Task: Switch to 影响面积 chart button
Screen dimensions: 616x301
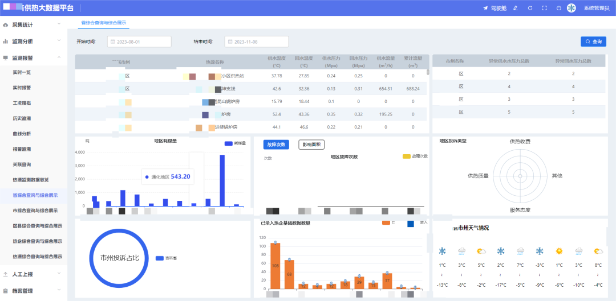Action: pyautogui.click(x=311, y=145)
